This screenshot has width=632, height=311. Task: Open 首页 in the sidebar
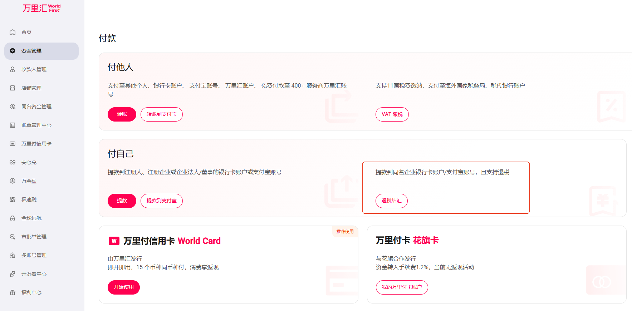(41, 32)
